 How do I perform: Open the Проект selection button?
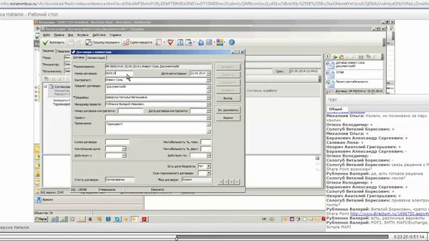(x=208, y=118)
